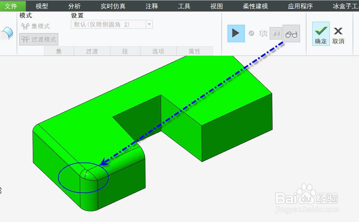Click the dropdown arrow of the settings combo box
The height and width of the screenshot is (222, 359).
[x=149, y=24]
